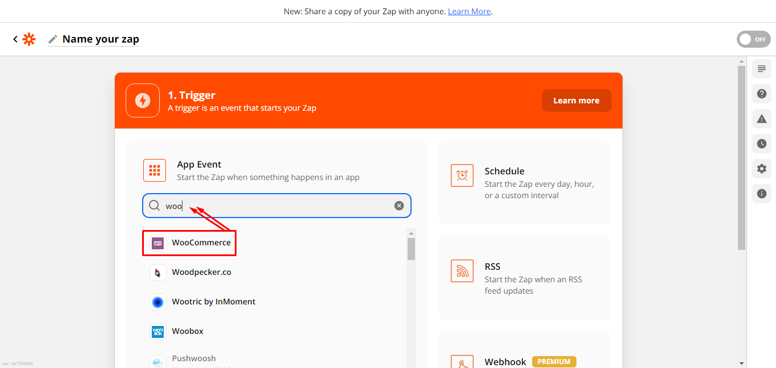Select Woodpecker.co from the results list
The image size is (776, 368).
[201, 272]
